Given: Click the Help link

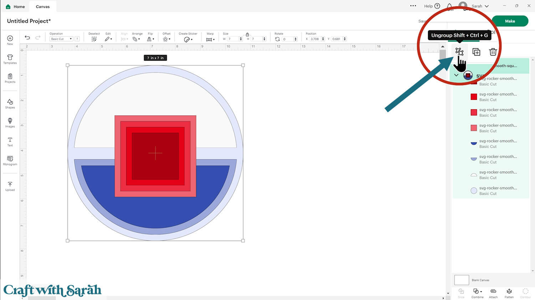Looking at the screenshot, I should 432,6.
